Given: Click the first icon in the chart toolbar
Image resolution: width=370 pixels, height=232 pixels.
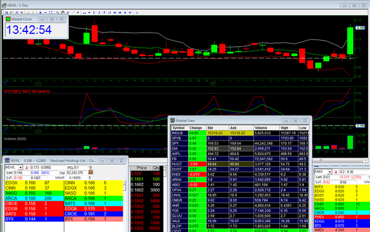Looking at the screenshot, I should [7, 12].
